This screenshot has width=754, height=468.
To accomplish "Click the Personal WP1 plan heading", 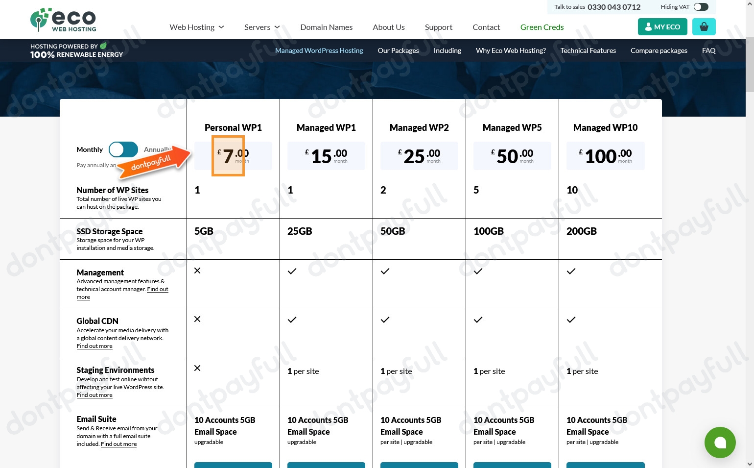I will (233, 127).
